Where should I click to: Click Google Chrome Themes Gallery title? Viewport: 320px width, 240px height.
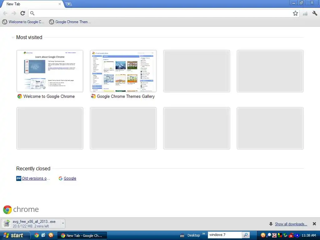[126, 96]
